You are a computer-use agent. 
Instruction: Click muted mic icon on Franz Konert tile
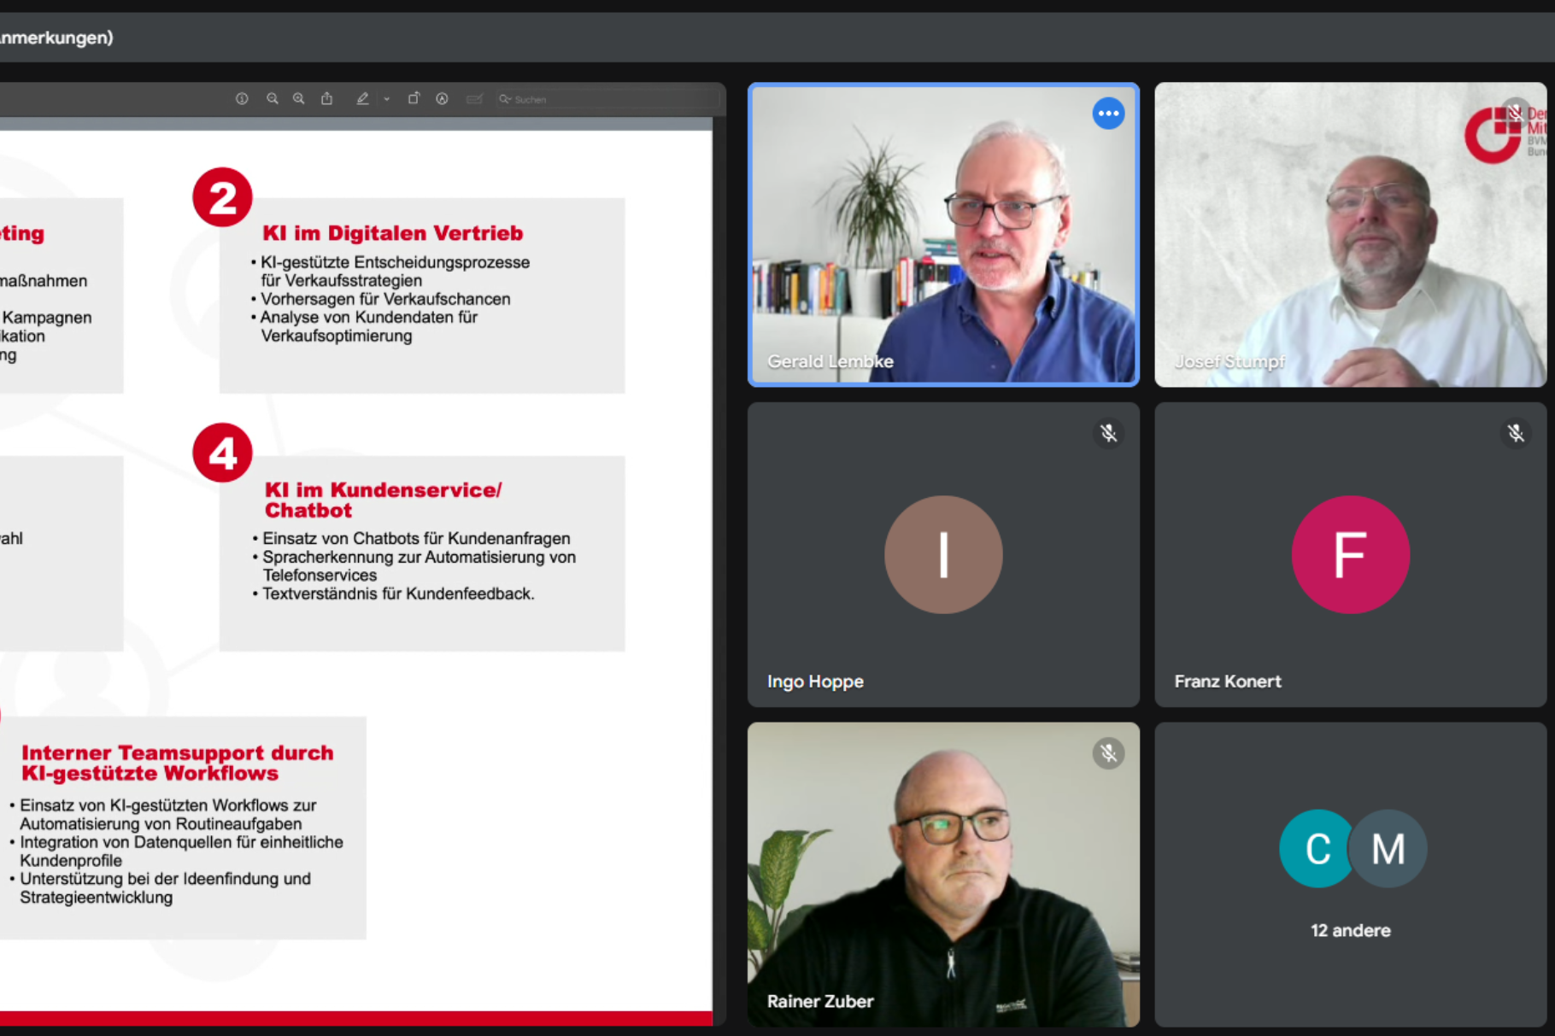(1515, 434)
